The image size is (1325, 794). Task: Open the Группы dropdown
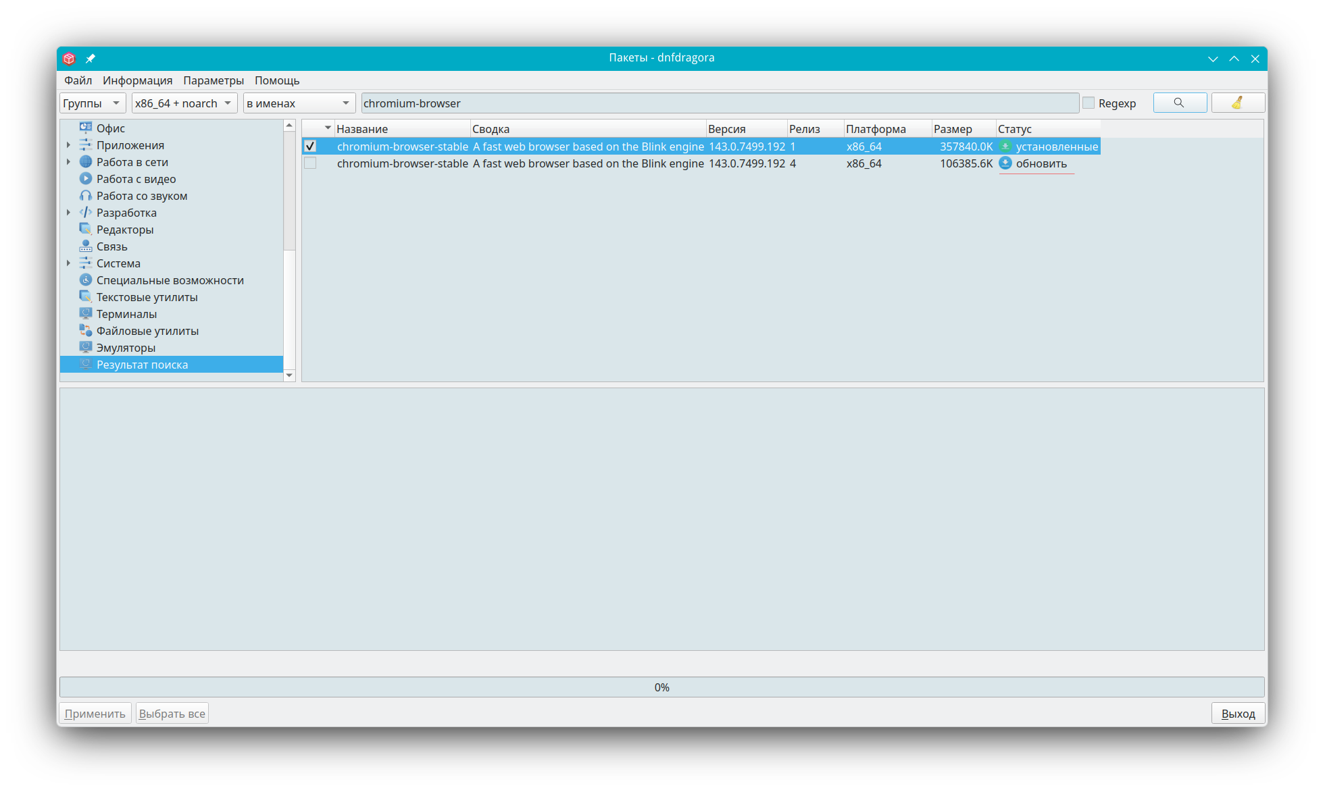[93, 103]
